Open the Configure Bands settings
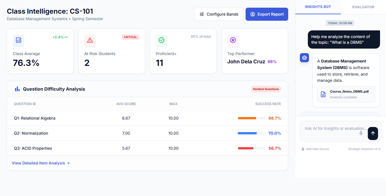The height and width of the screenshot is (196, 386). 219,14
